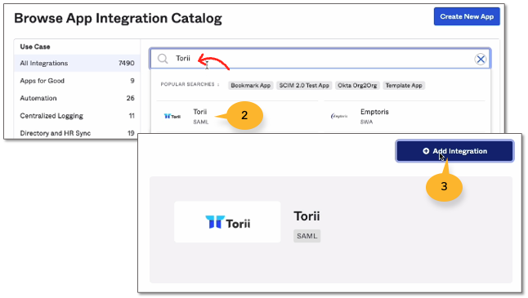Click the Create New App button
Viewport: 528px width, 298px height.
click(x=467, y=16)
